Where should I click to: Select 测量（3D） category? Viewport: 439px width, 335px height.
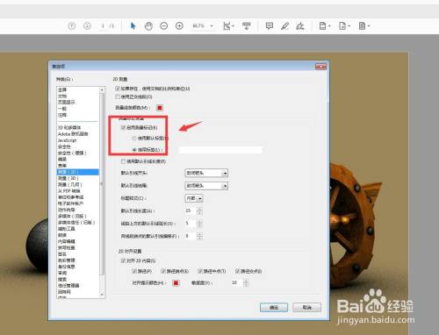pos(68,178)
